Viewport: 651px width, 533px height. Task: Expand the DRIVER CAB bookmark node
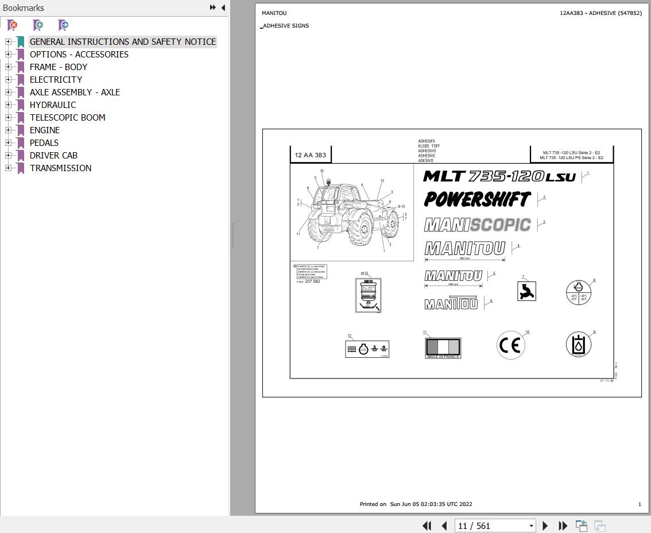click(x=8, y=156)
